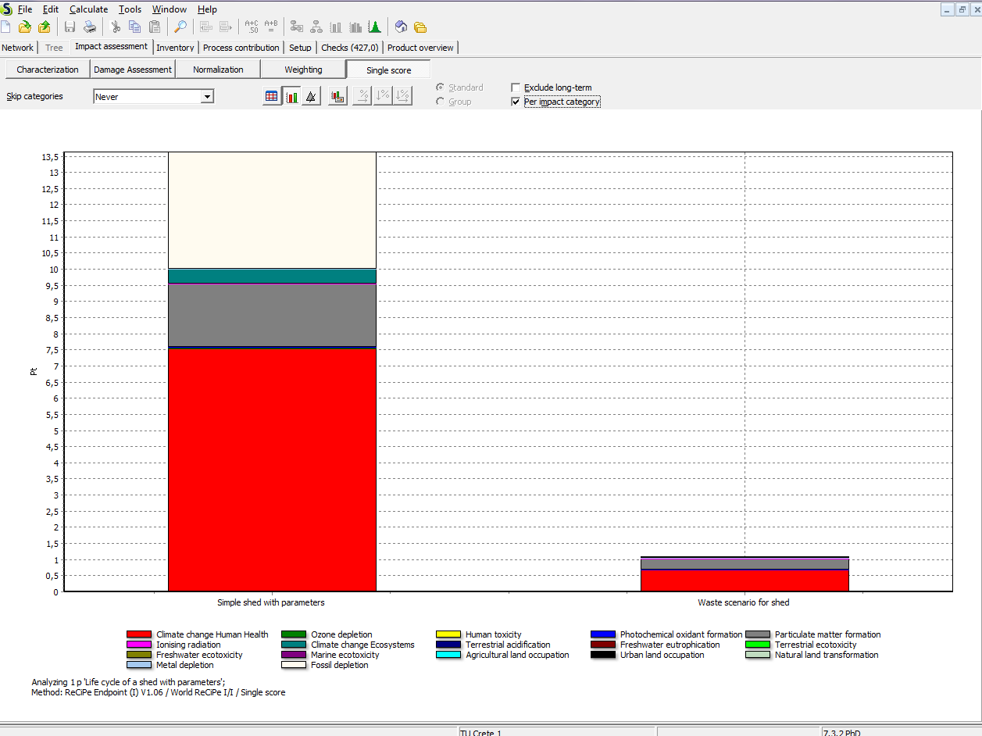Click the tree hierarchy toolbar icon

pos(316,27)
